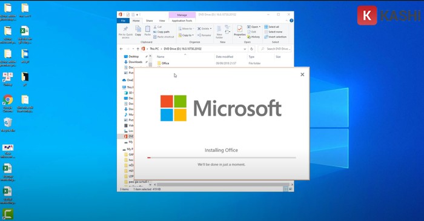Click Copy path in Clipboard group
Screen dimensions: 424x221
(162, 31)
